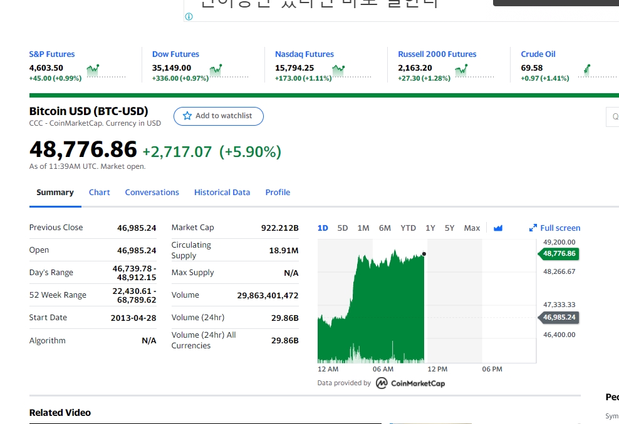The width and height of the screenshot is (619, 424).
Task: Select the 1D chart range
Action: tap(323, 228)
